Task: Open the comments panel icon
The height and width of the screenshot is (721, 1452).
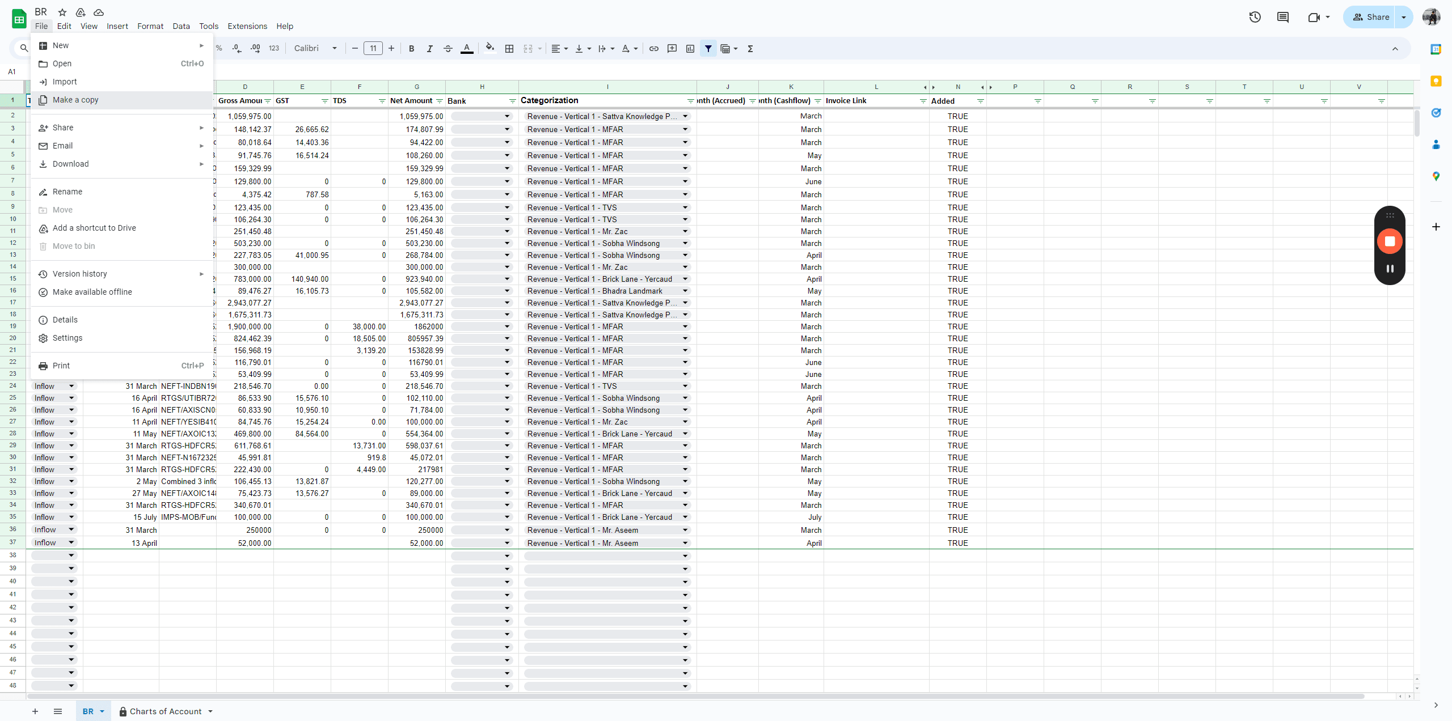Action: 1282,17
